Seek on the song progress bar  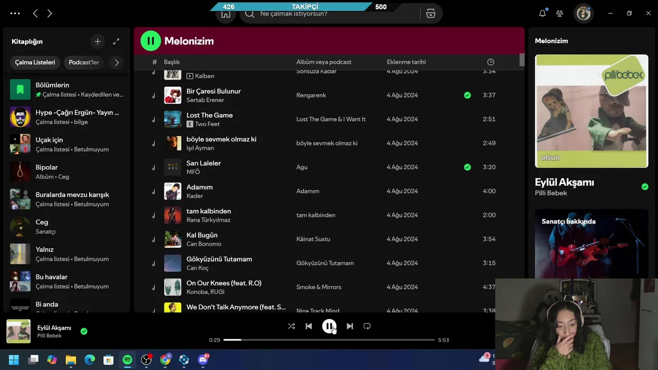[x=329, y=340]
